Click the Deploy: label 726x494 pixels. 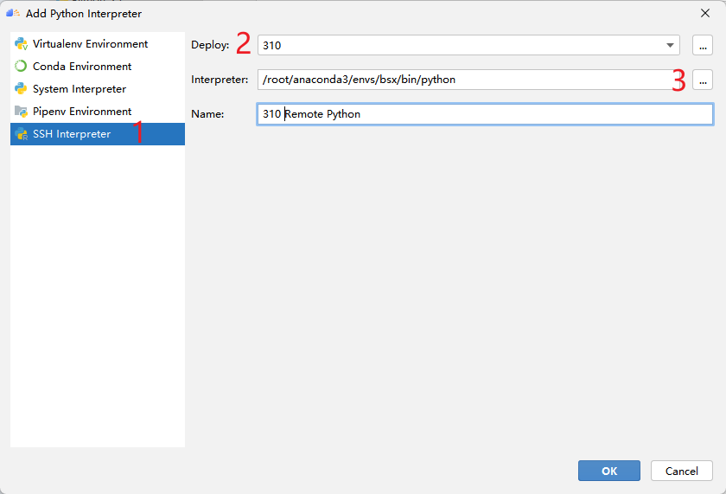(x=210, y=45)
